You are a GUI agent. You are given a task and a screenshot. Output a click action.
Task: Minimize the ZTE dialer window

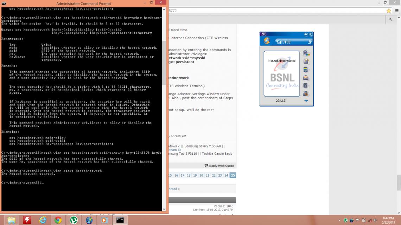pos(306,34)
